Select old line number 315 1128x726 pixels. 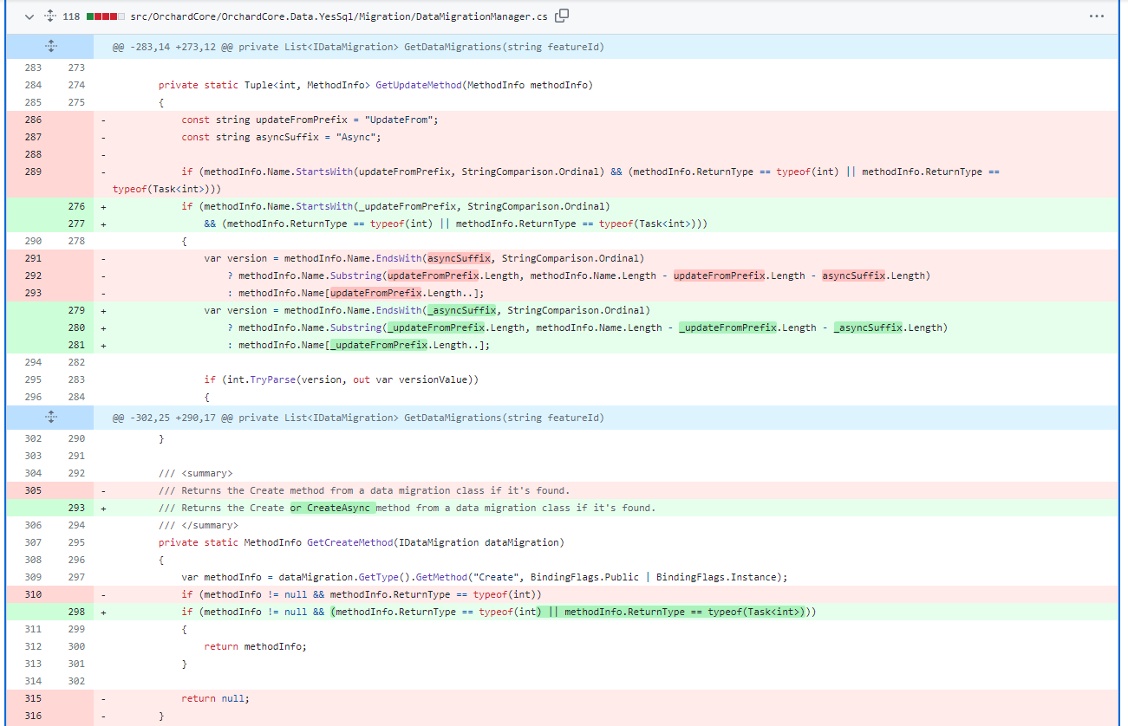coord(33,698)
